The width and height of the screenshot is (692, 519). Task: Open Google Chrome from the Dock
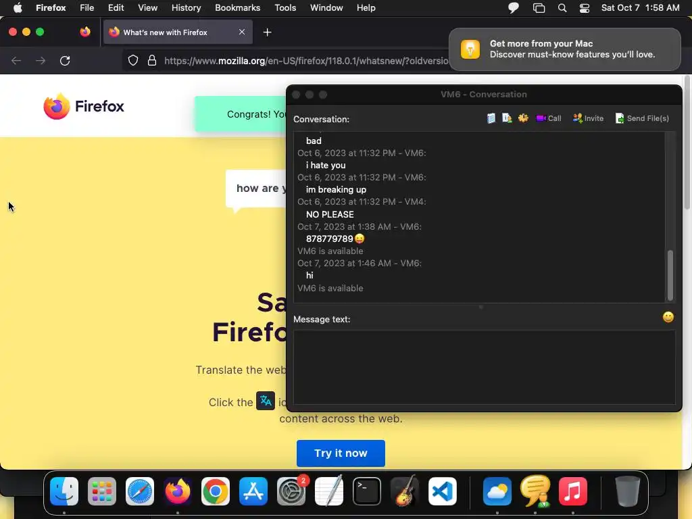[216, 491]
